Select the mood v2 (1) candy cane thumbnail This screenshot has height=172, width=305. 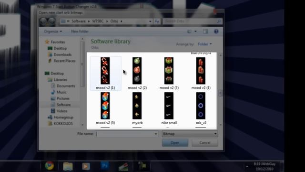coord(105,71)
